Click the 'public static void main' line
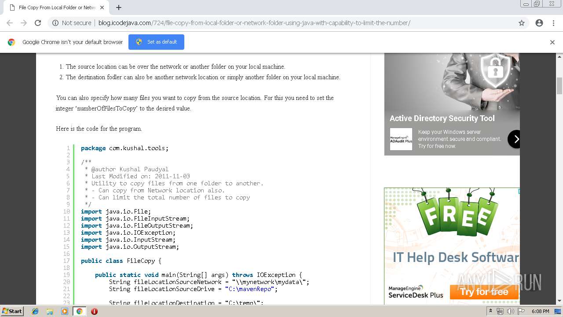The height and width of the screenshot is (317, 563). (198, 275)
